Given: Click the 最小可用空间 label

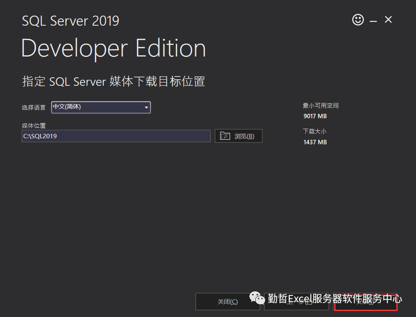Looking at the screenshot, I should click(x=321, y=105).
